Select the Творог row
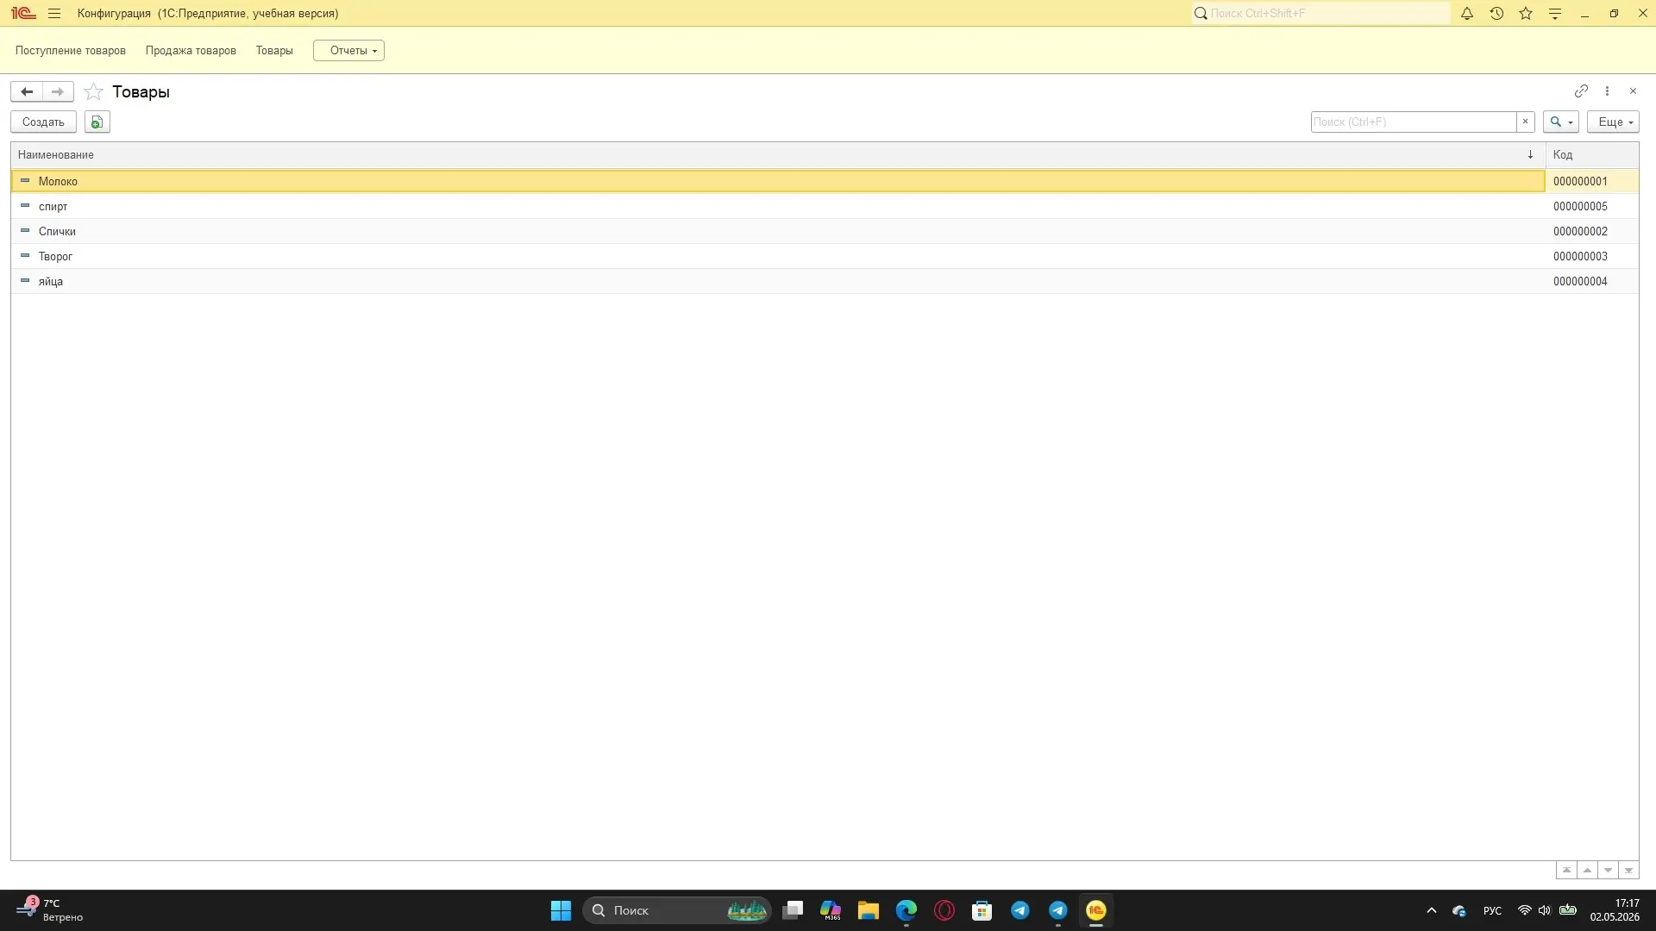The image size is (1656, 931). (x=825, y=256)
